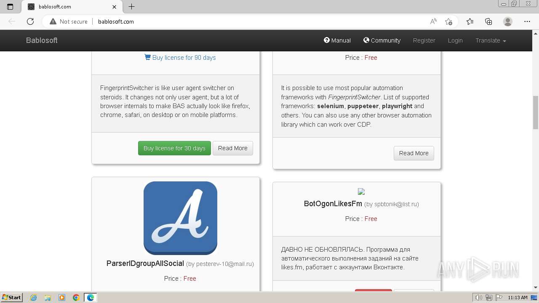
Task: Open the Collections icon
Action: point(488,21)
